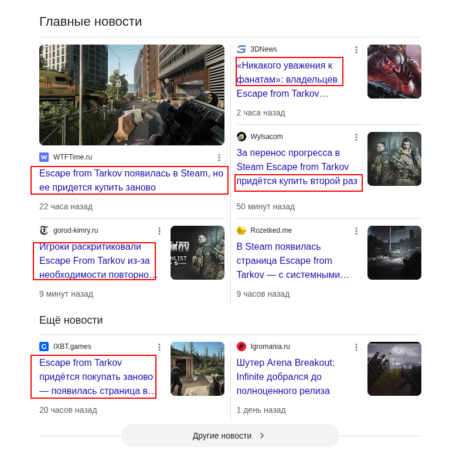Open headline 'Игроки раскритиковали Escape From Tarkov'

coord(98,260)
